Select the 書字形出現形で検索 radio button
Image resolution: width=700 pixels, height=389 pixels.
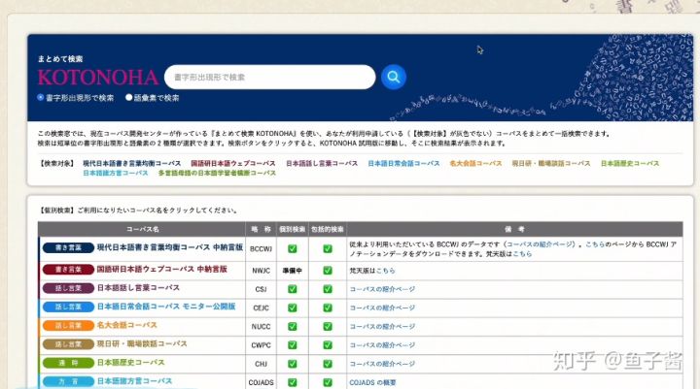(41, 97)
